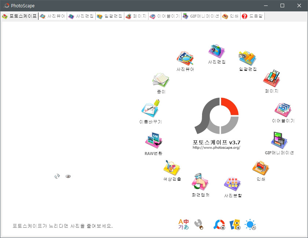
Task: Click the 색상검출 label text
Action: [172, 179]
